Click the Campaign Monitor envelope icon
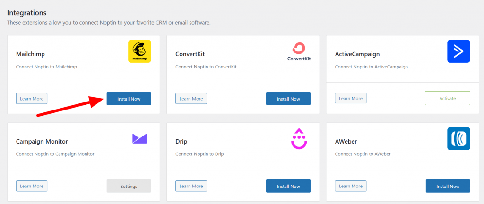 click(139, 139)
